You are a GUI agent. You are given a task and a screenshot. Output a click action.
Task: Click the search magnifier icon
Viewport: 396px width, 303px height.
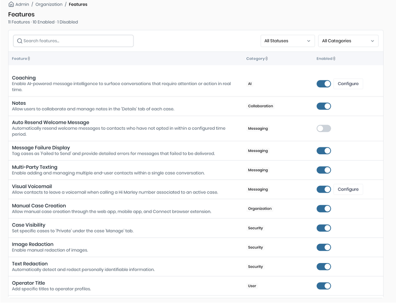click(19, 41)
